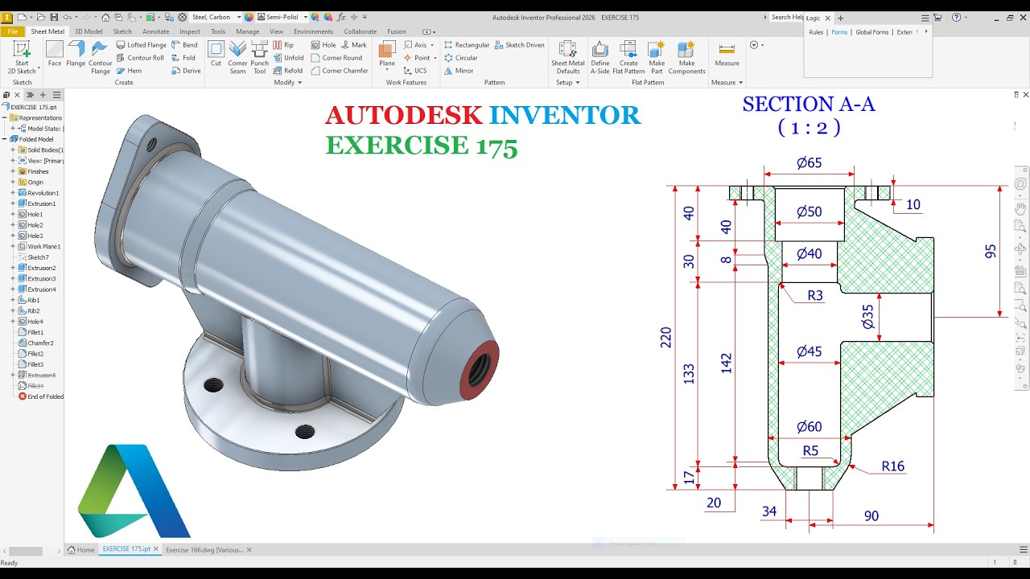Select the UCS tool
1030x579 pixels.
(x=415, y=71)
